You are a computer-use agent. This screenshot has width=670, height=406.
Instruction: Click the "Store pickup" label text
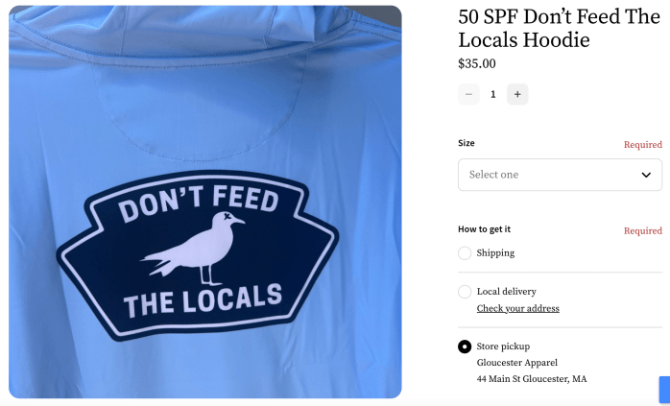pyautogui.click(x=503, y=346)
